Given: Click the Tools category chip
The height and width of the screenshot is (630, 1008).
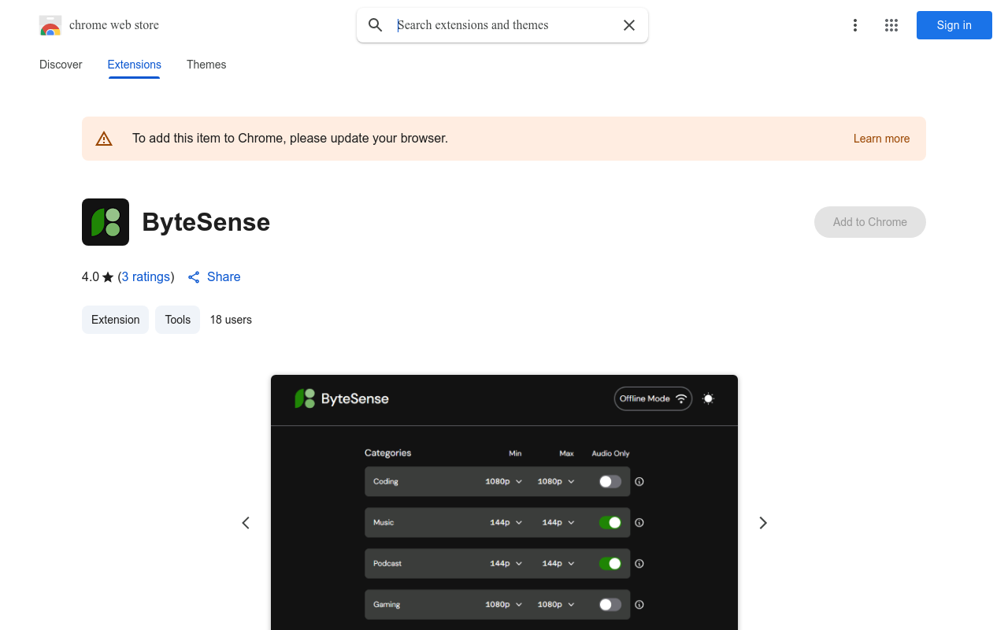Looking at the screenshot, I should click(178, 320).
